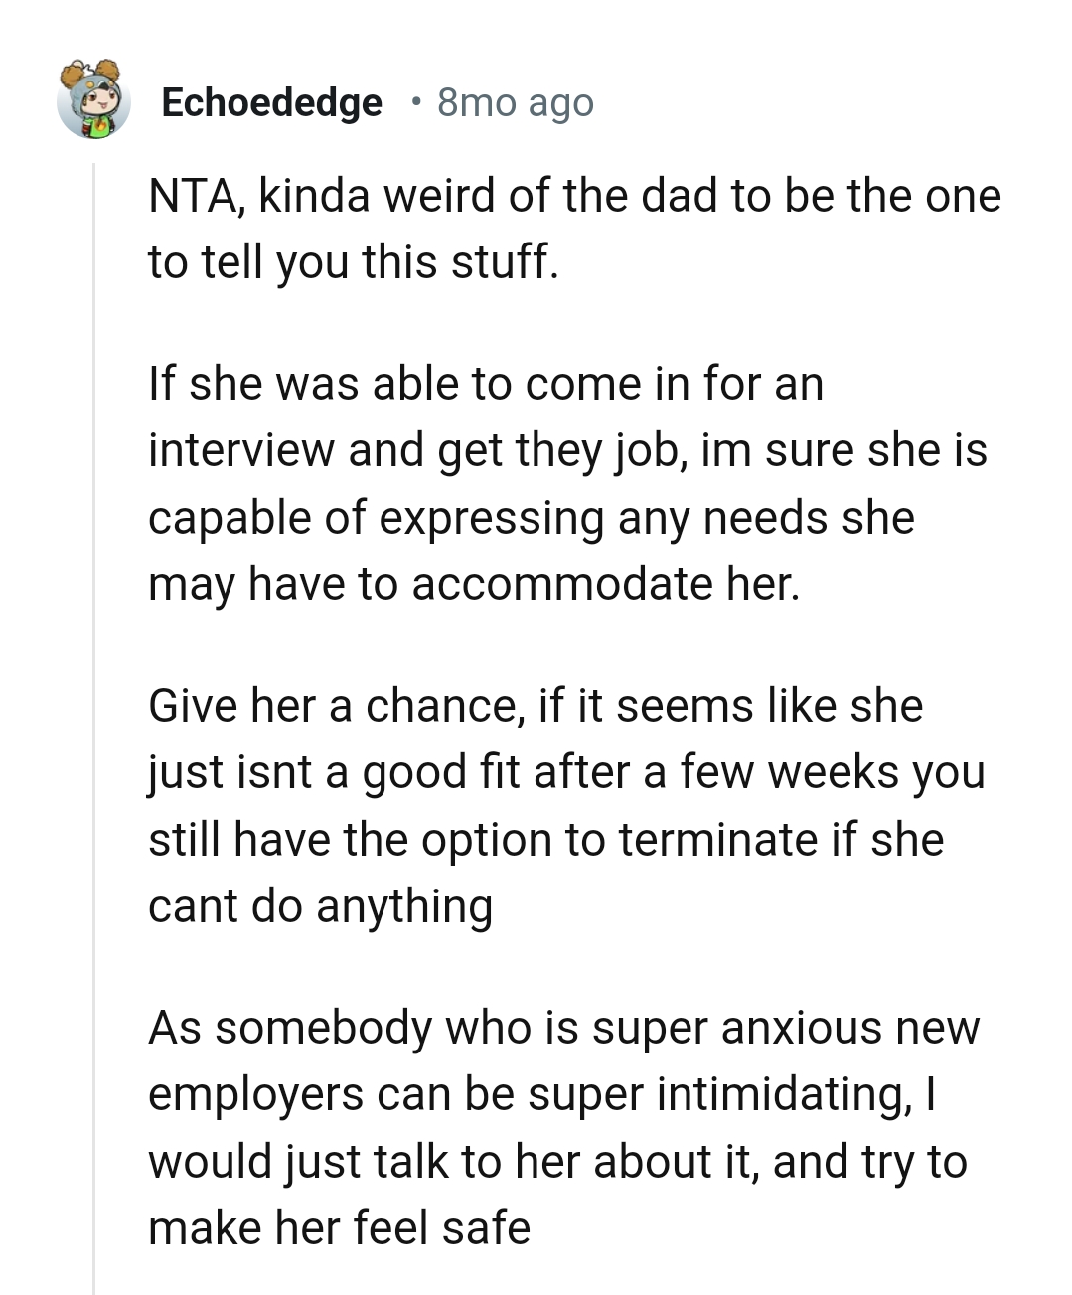Click the 'Give her a chance' paragraph

click(x=566, y=805)
